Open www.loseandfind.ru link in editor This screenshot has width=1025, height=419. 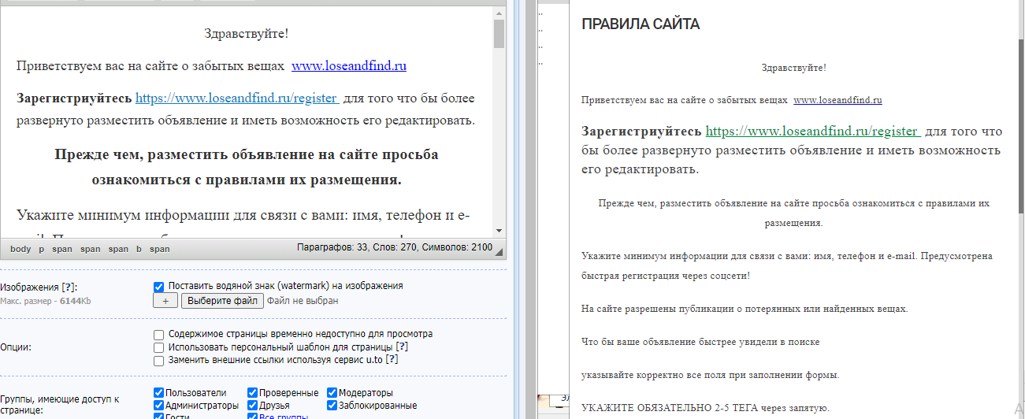[349, 66]
